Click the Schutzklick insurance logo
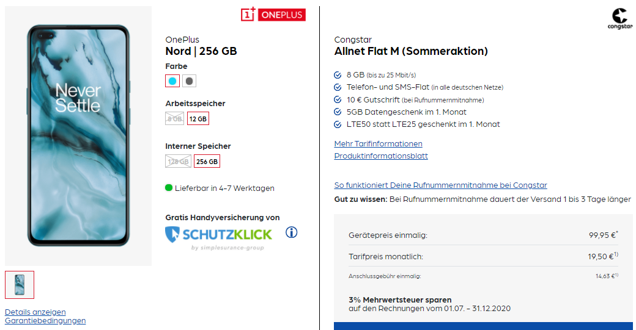Image resolution: width=636 pixels, height=330 pixels. pyautogui.click(x=219, y=237)
